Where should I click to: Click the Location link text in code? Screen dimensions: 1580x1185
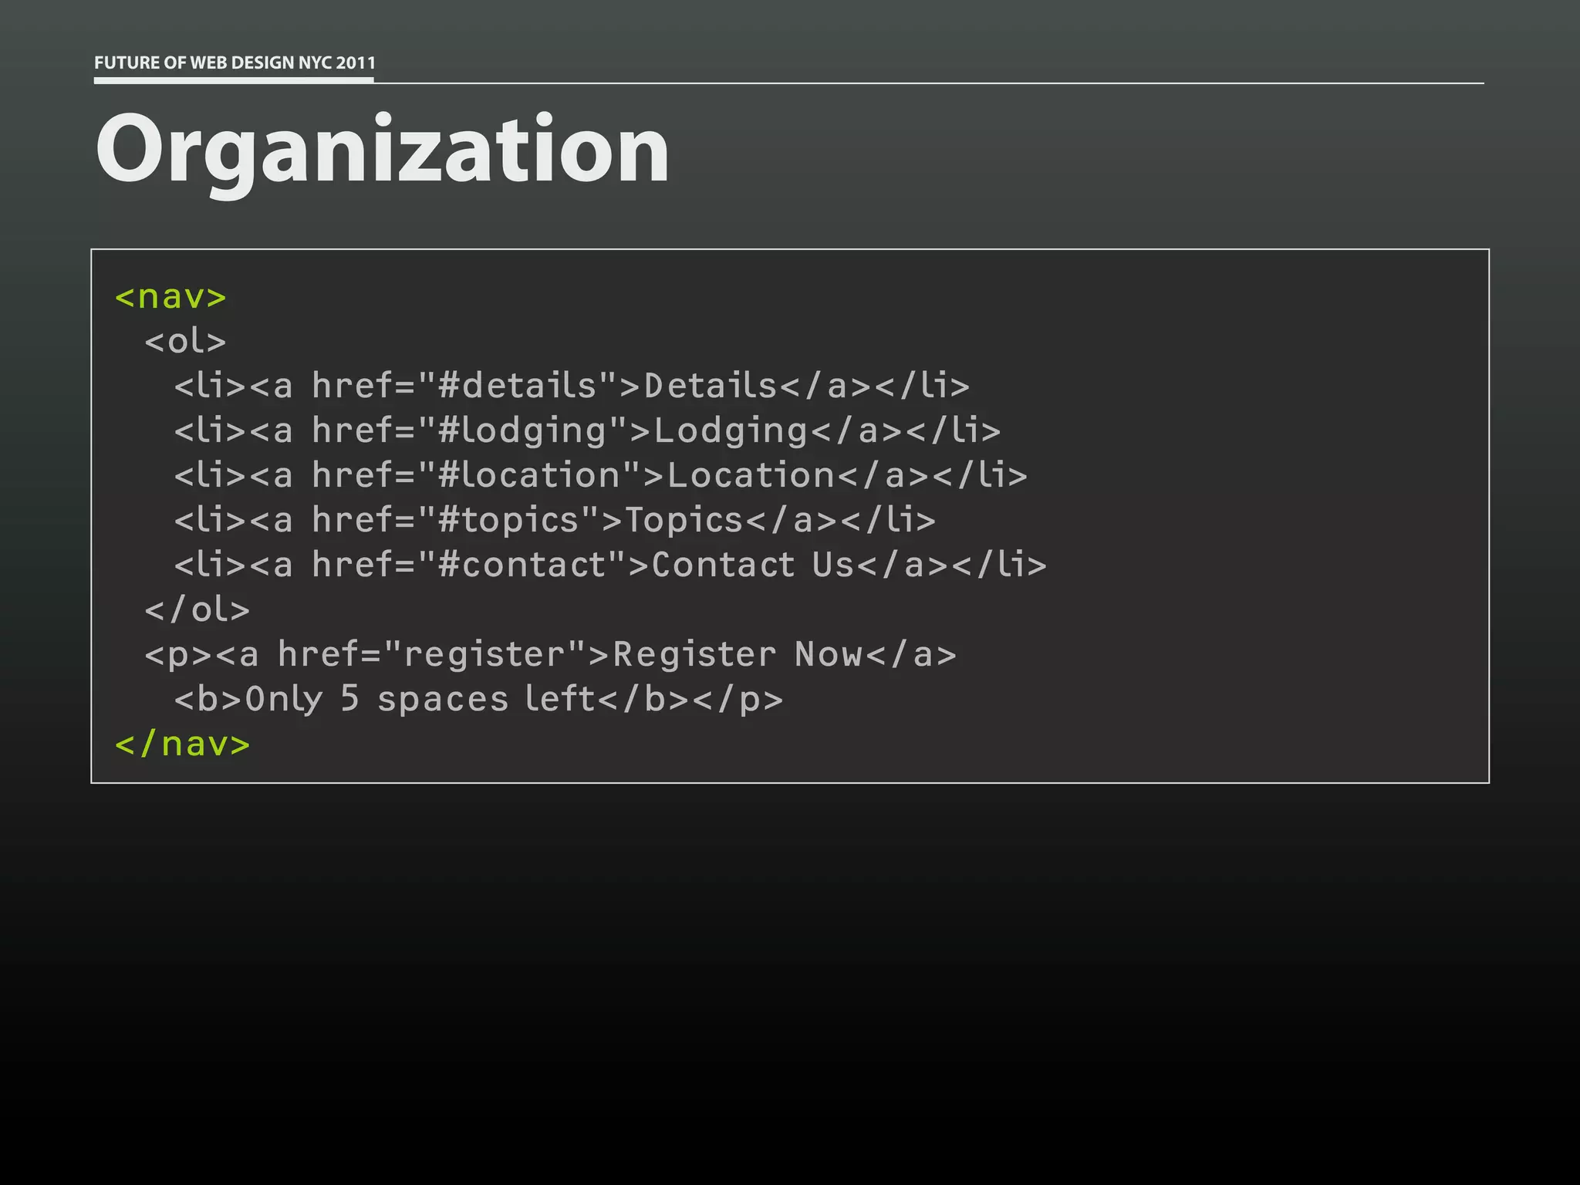tap(751, 475)
